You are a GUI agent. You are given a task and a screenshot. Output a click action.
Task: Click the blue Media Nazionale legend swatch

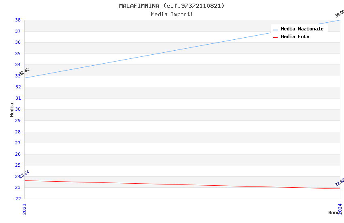pos(275,29)
